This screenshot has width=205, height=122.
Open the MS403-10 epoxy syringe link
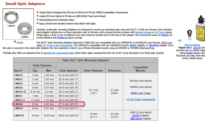click(62, 38)
